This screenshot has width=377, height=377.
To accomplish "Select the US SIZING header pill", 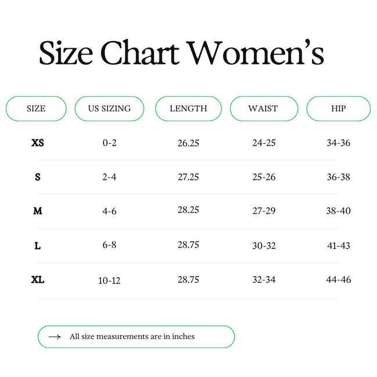I will tap(109, 108).
